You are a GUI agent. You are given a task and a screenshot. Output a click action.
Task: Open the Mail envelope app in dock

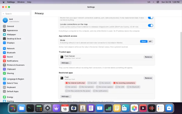pyautogui.click(x=100, y=108)
